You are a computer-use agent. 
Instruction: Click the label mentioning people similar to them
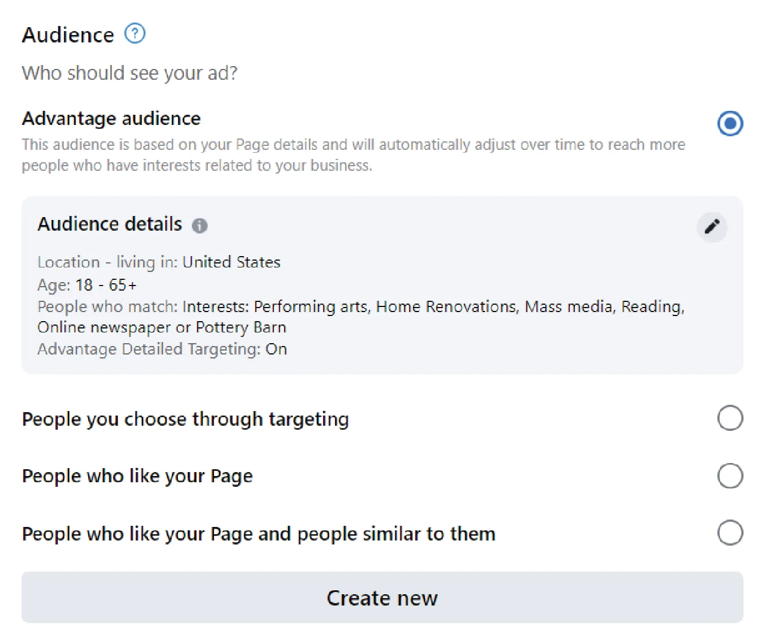(259, 534)
